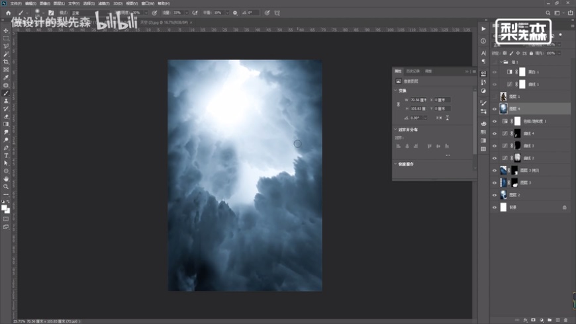Select the Move tool

6,31
